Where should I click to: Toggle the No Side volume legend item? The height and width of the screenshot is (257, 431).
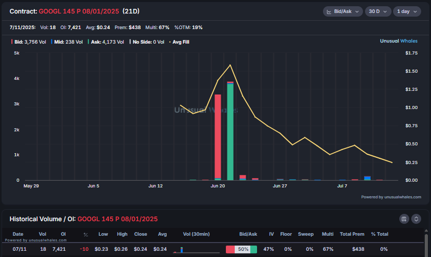point(147,42)
